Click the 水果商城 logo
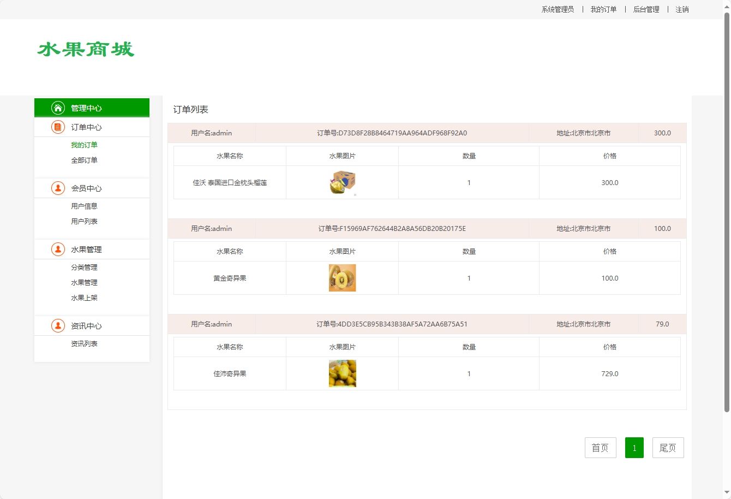731x499 pixels. [85, 50]
